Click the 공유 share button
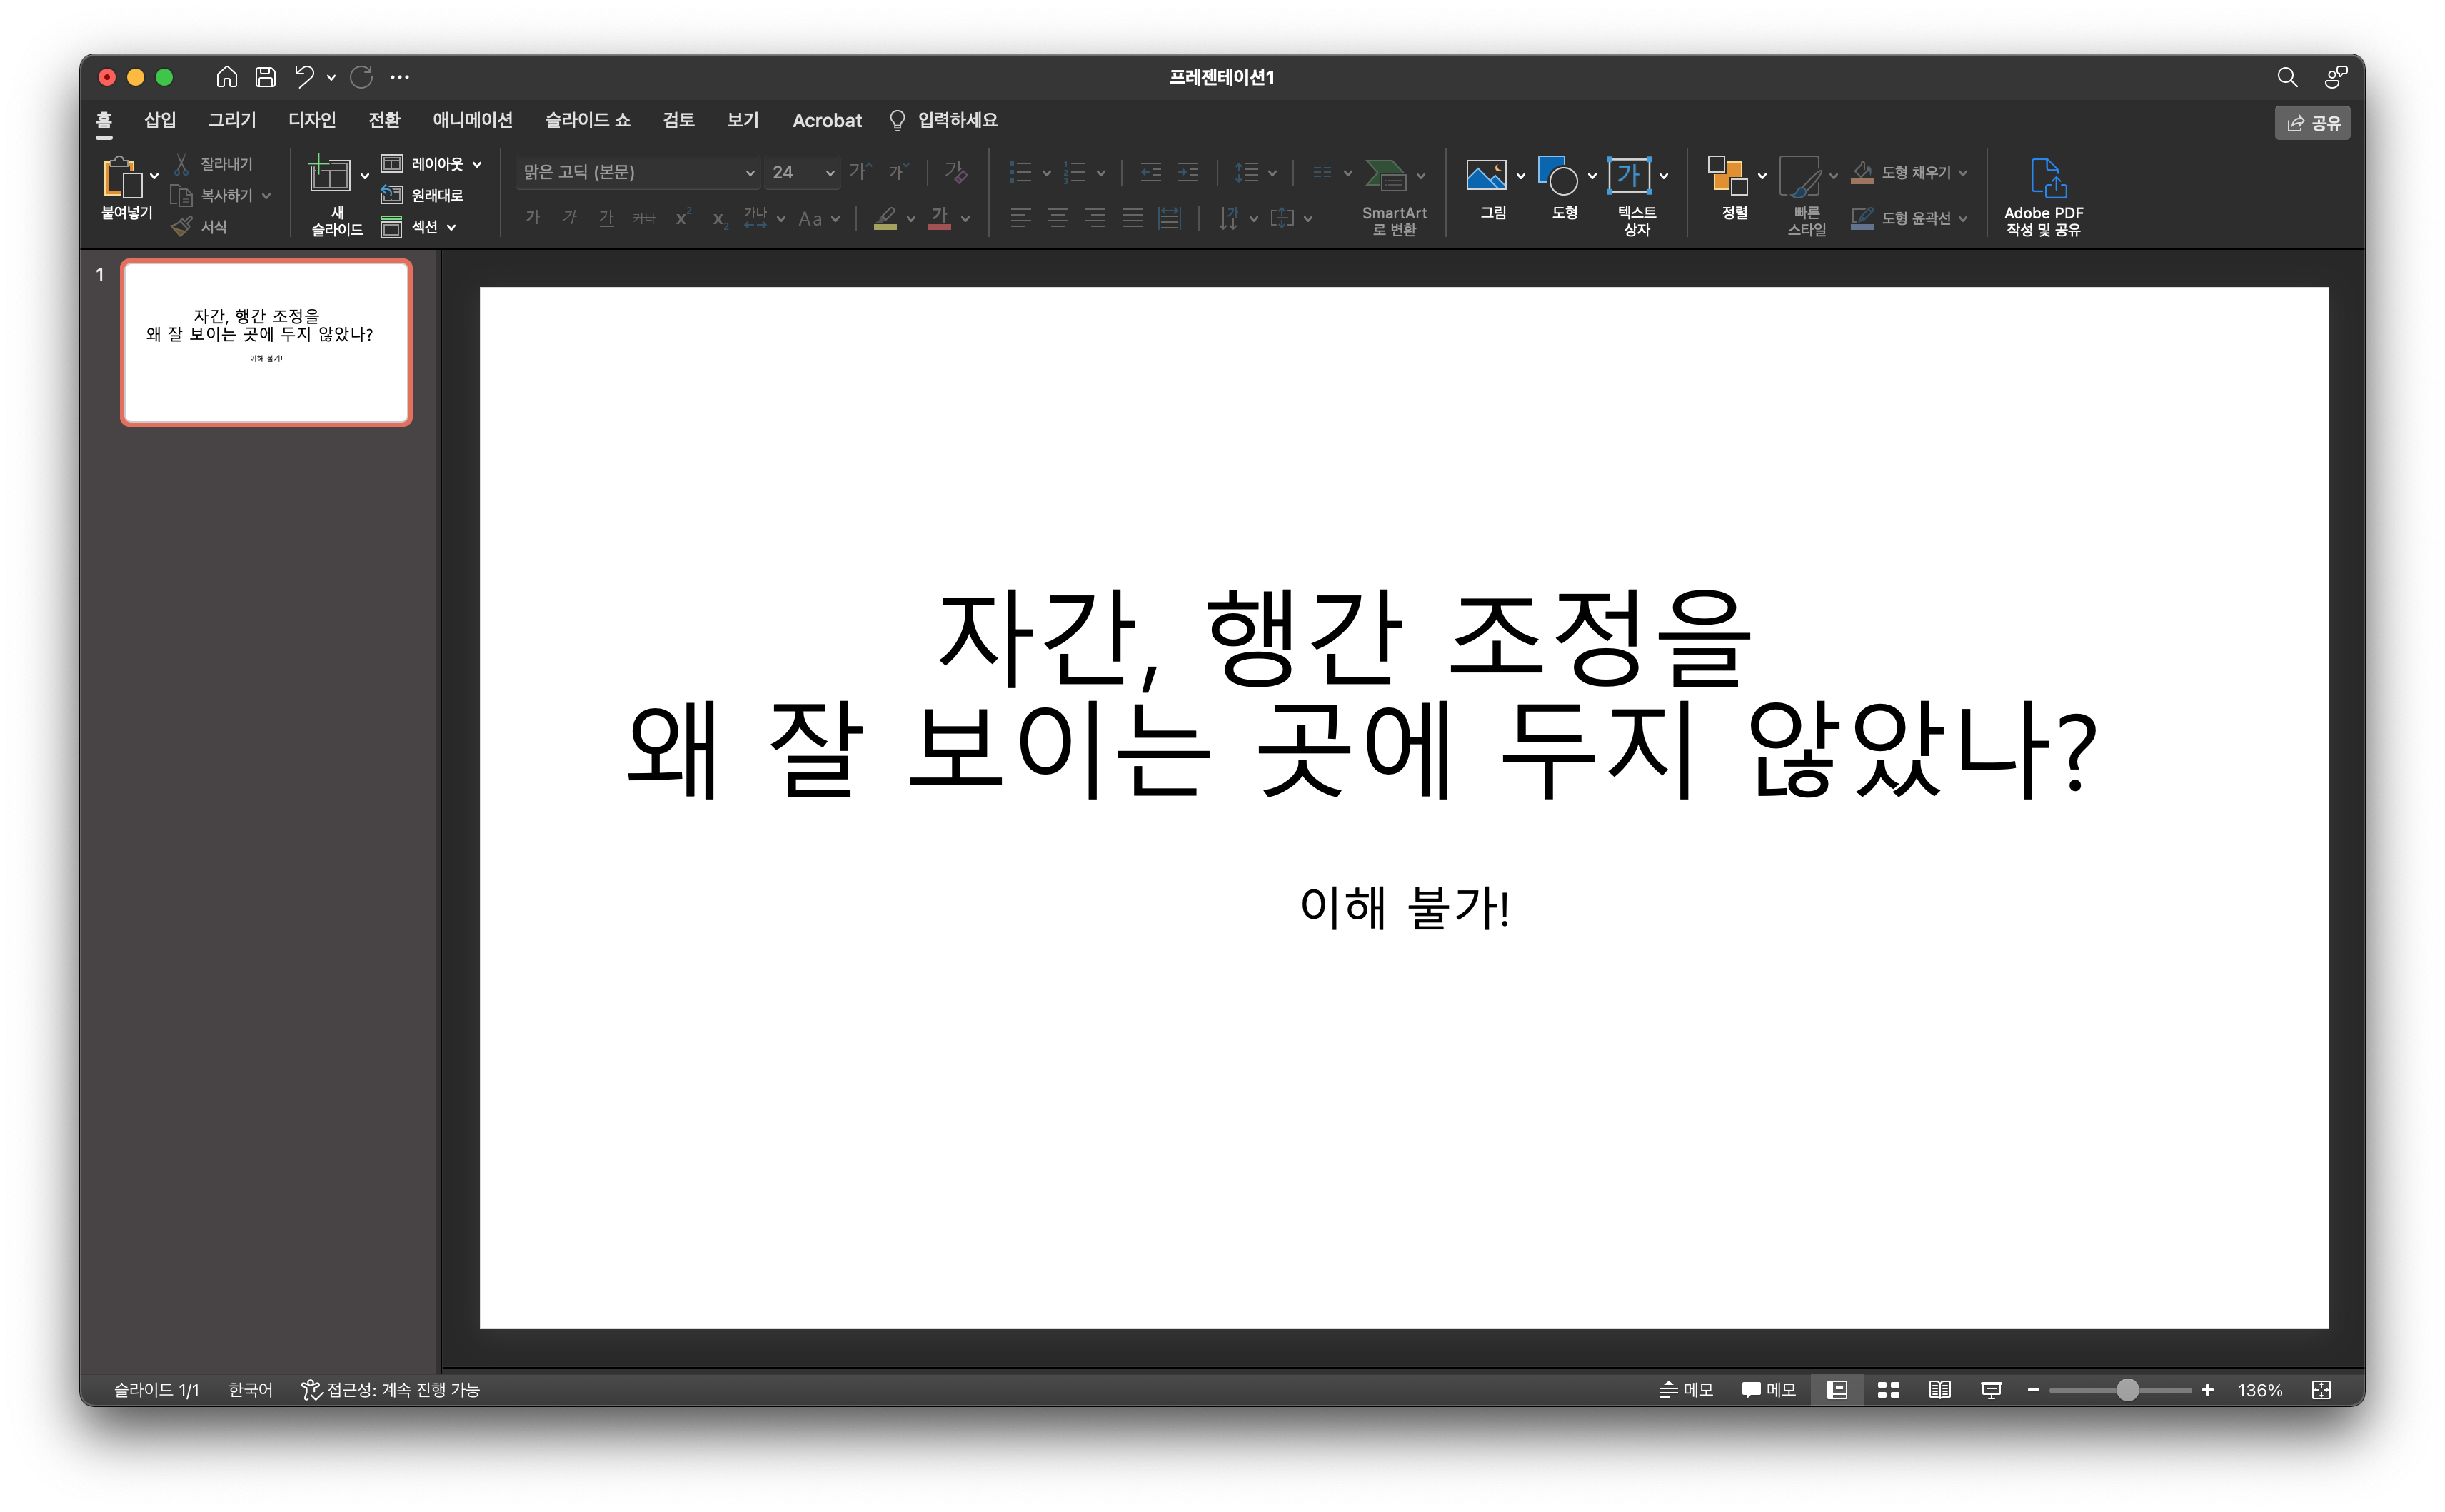The image size is (2445, 1512). pyautogui.click(x=2312, y=123)
